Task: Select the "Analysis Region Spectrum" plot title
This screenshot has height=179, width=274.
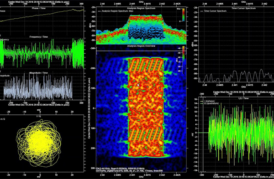Action: coord(141,8)
